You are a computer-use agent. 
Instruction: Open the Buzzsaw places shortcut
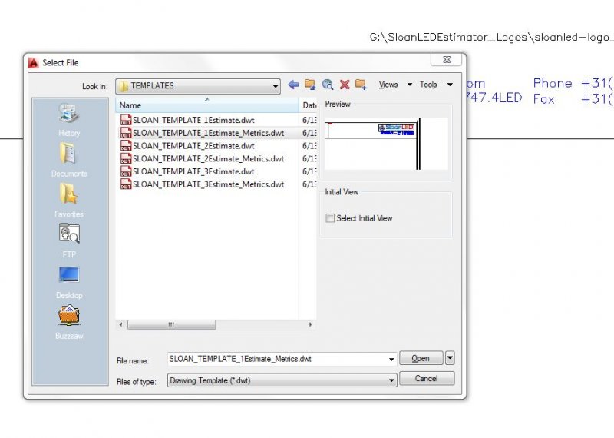(x=69, y=322)
